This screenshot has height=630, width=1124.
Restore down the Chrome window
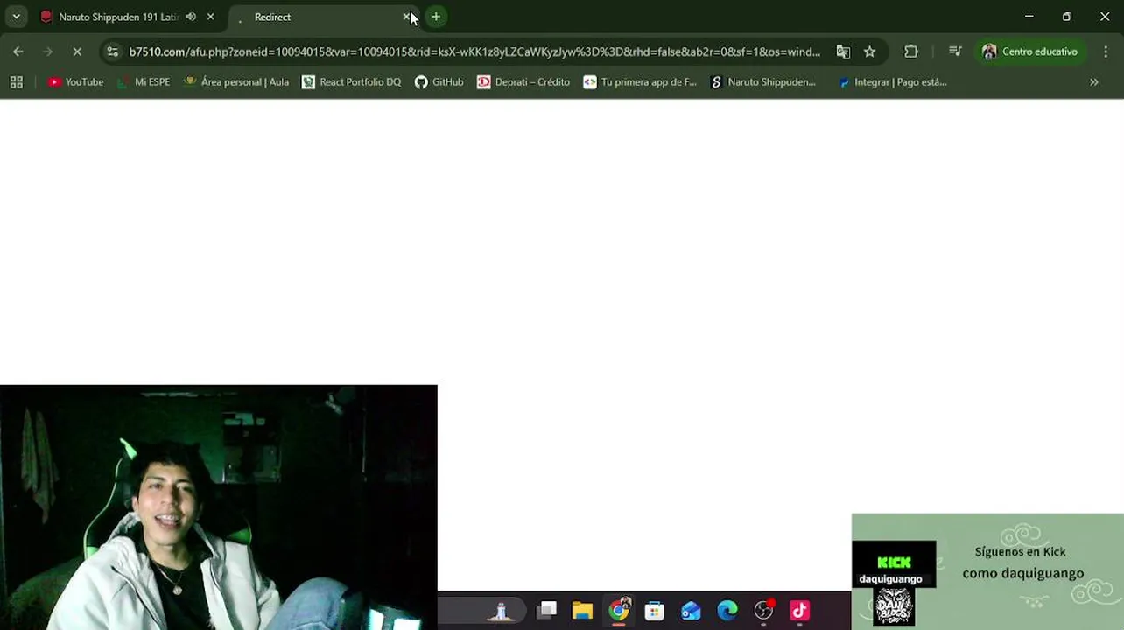pos(1067,17)
